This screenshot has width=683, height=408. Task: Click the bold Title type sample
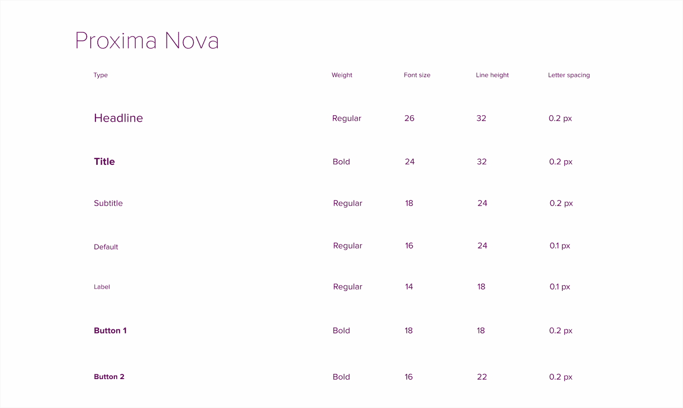(104, 162)
